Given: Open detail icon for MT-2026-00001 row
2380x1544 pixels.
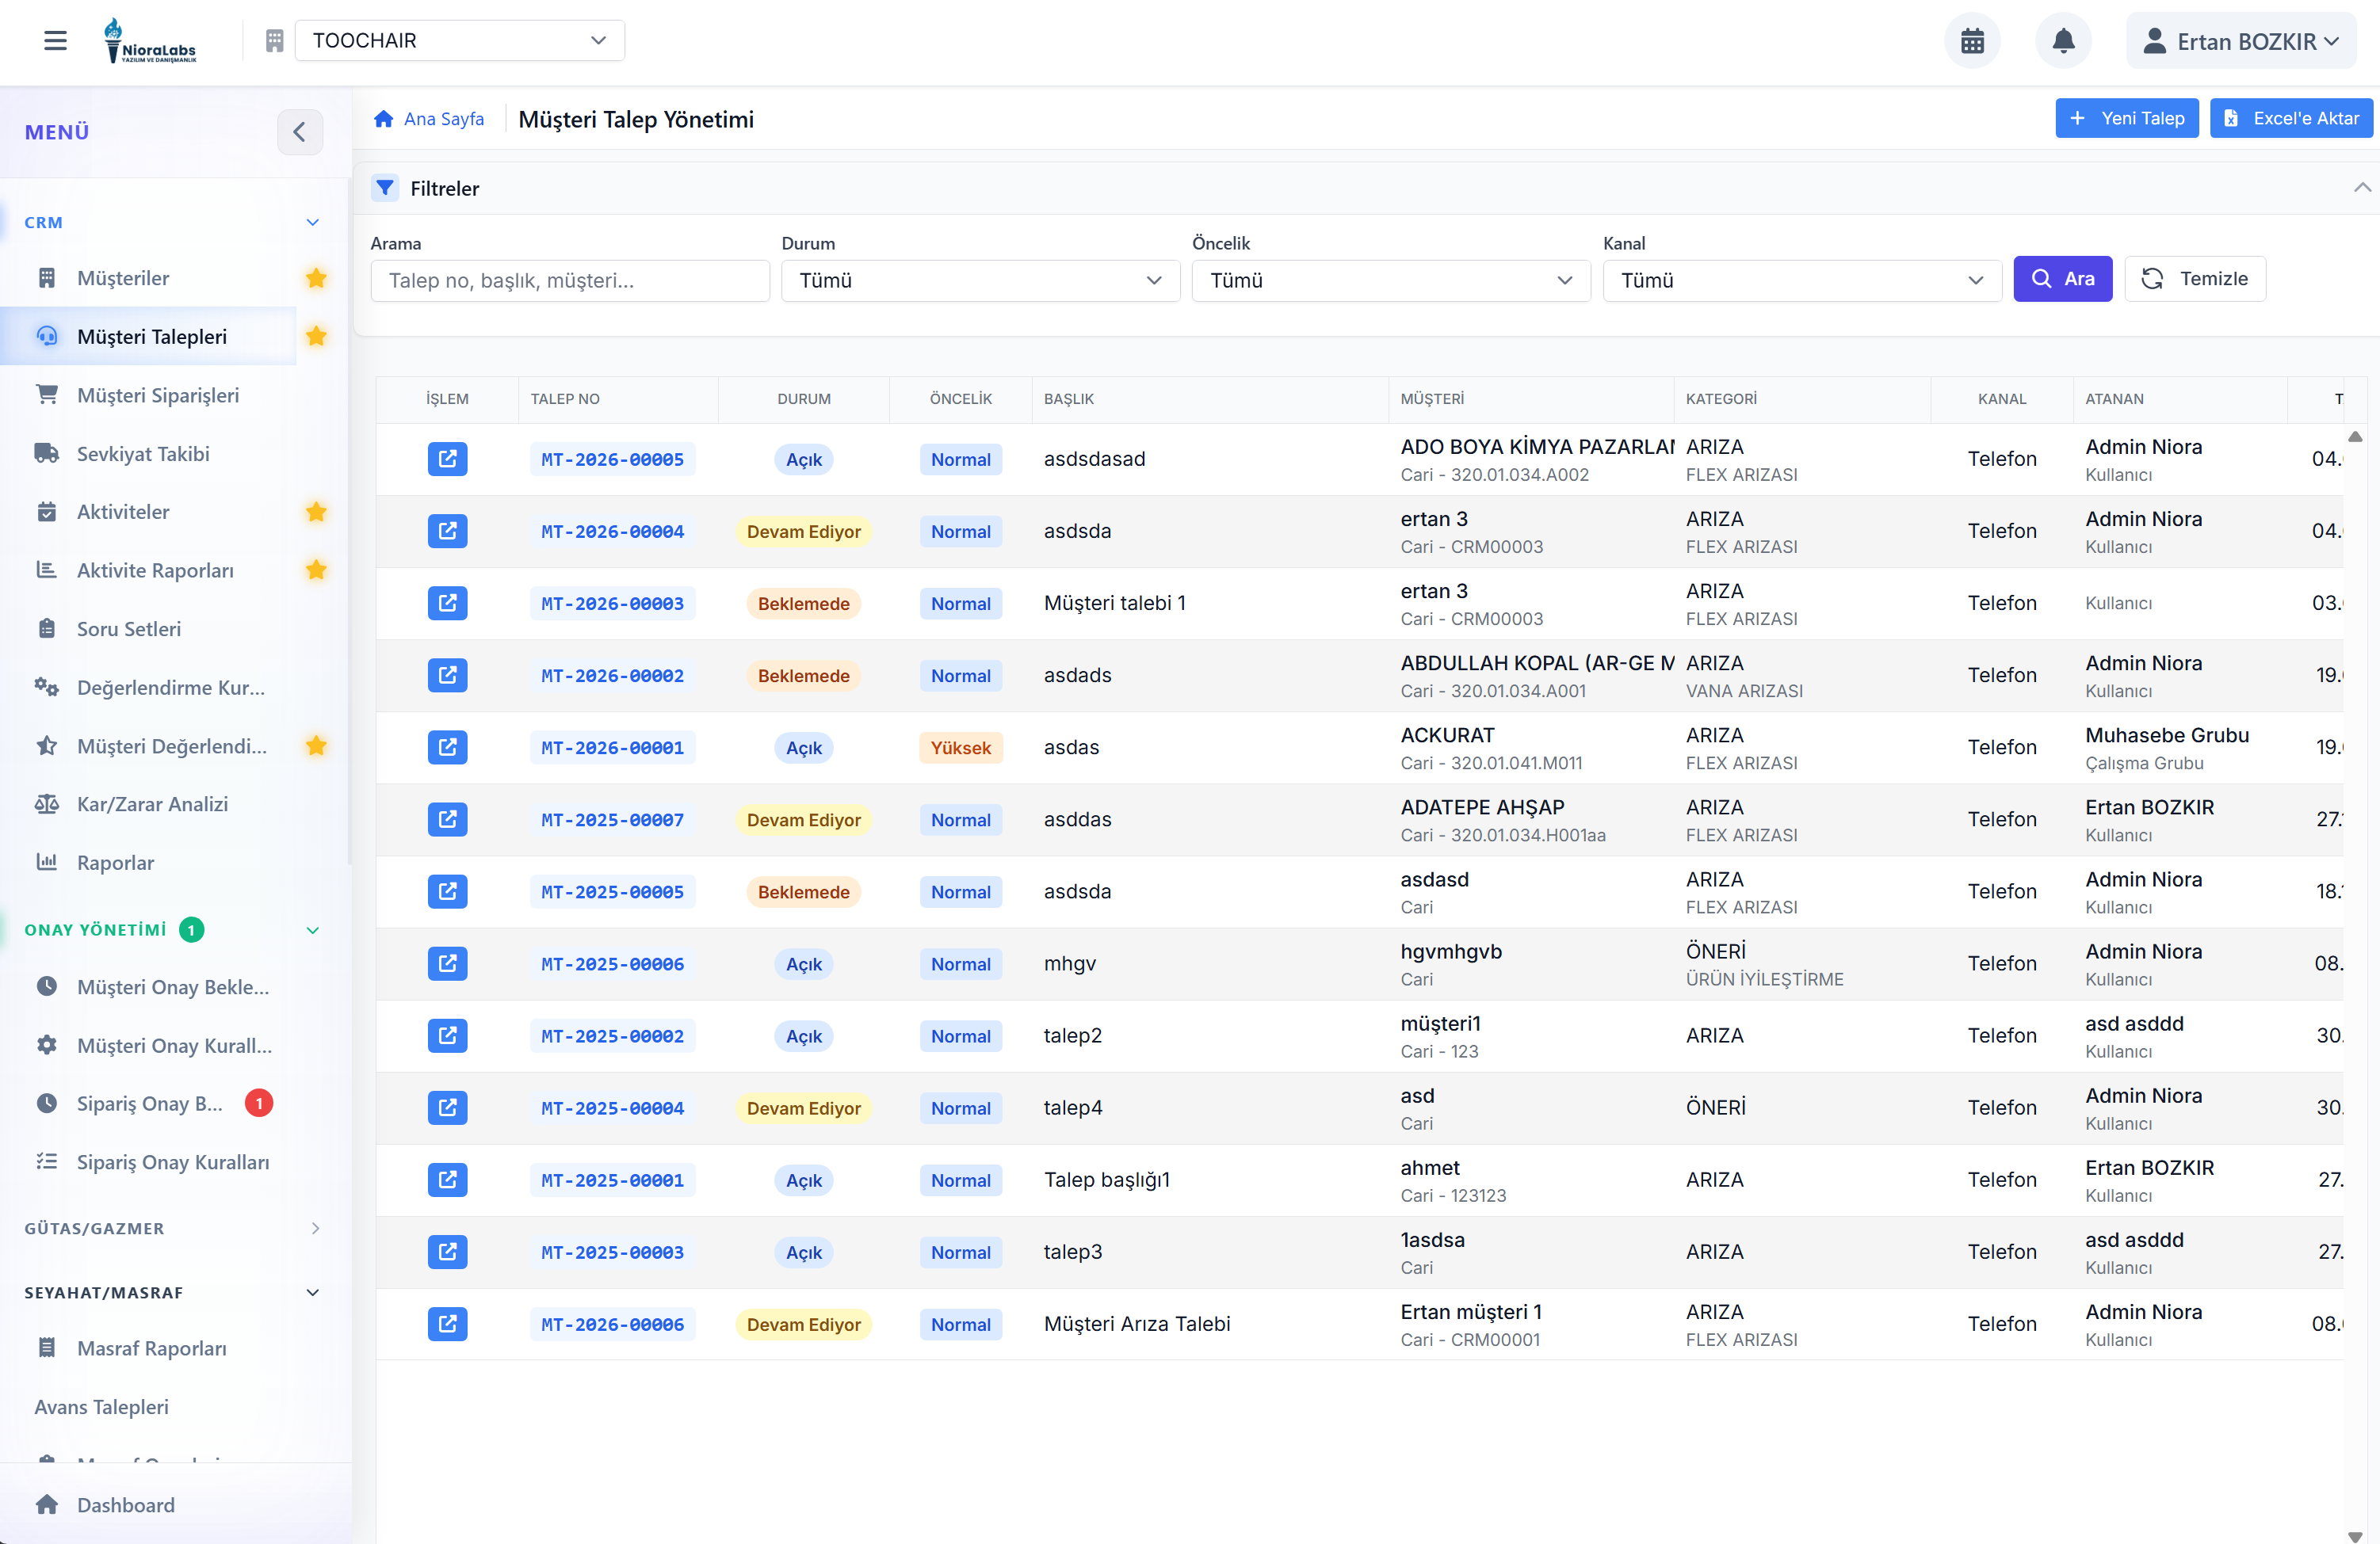Looking at the screenshot, I should [x=447, y=748].
